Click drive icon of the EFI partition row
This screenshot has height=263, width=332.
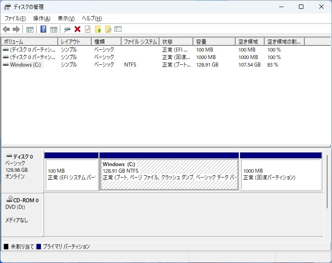6,50
